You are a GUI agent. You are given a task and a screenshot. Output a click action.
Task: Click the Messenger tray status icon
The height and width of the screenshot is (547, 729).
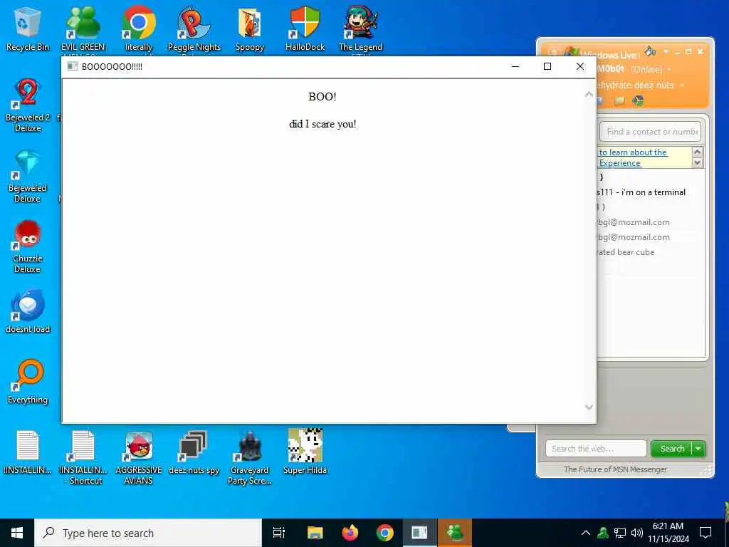pyautogui.click(x=603, y=533)
